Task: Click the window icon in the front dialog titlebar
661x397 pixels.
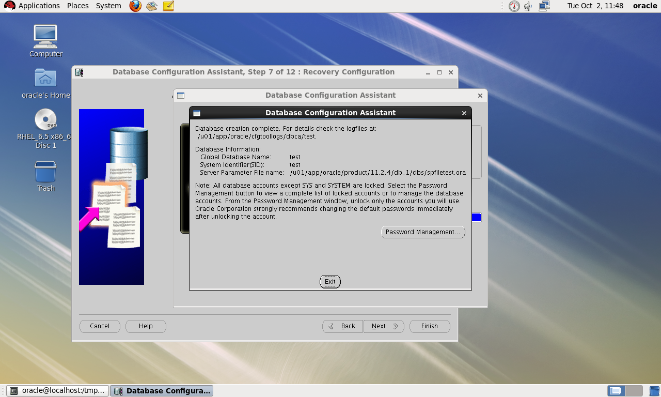Action: click(197, 113)
